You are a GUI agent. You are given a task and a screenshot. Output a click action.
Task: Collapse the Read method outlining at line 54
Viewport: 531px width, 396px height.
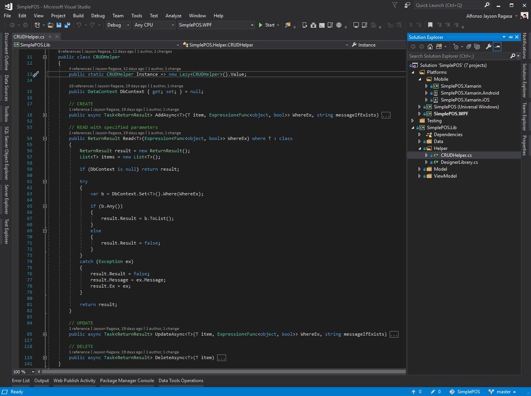click(45, 138)
